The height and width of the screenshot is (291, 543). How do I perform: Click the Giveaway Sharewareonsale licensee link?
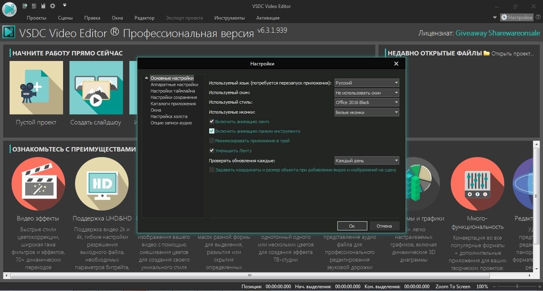point(498,33)
